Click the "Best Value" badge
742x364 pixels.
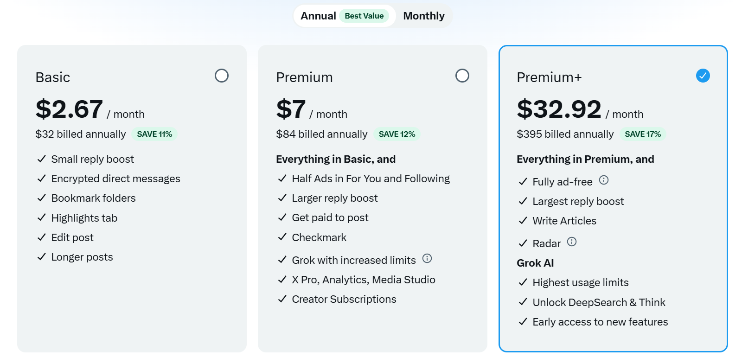(x=364, y=15)
